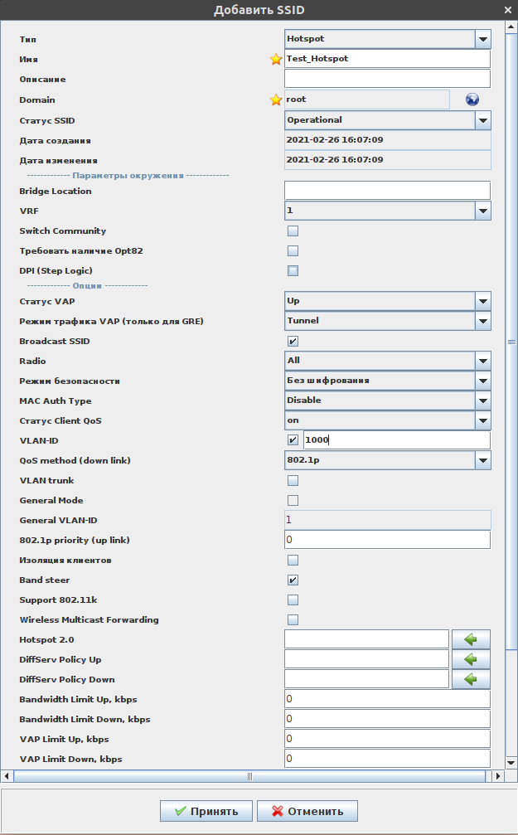The height and width of the screenshot is (835, 518).
Task: Close the Добавить SSID dialog window
Action: [507, 10]
